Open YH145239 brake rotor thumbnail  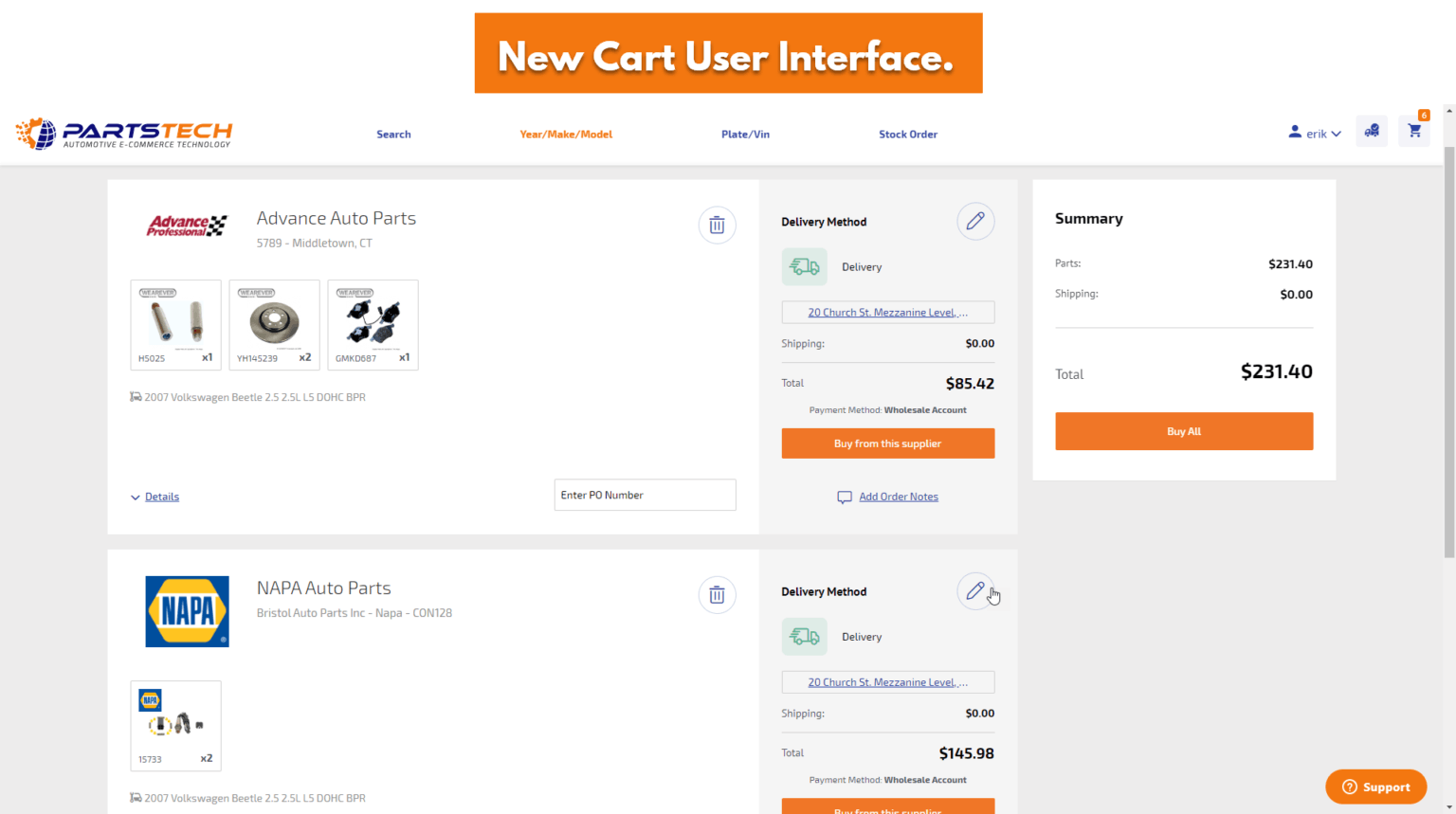pos(274,325)
